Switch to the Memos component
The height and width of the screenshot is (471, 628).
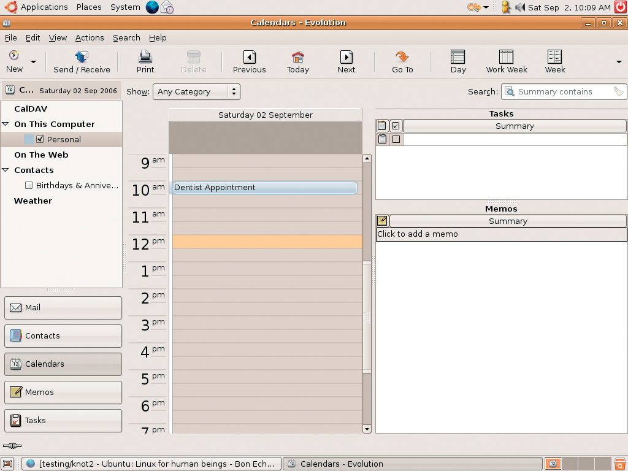[63, 392]
